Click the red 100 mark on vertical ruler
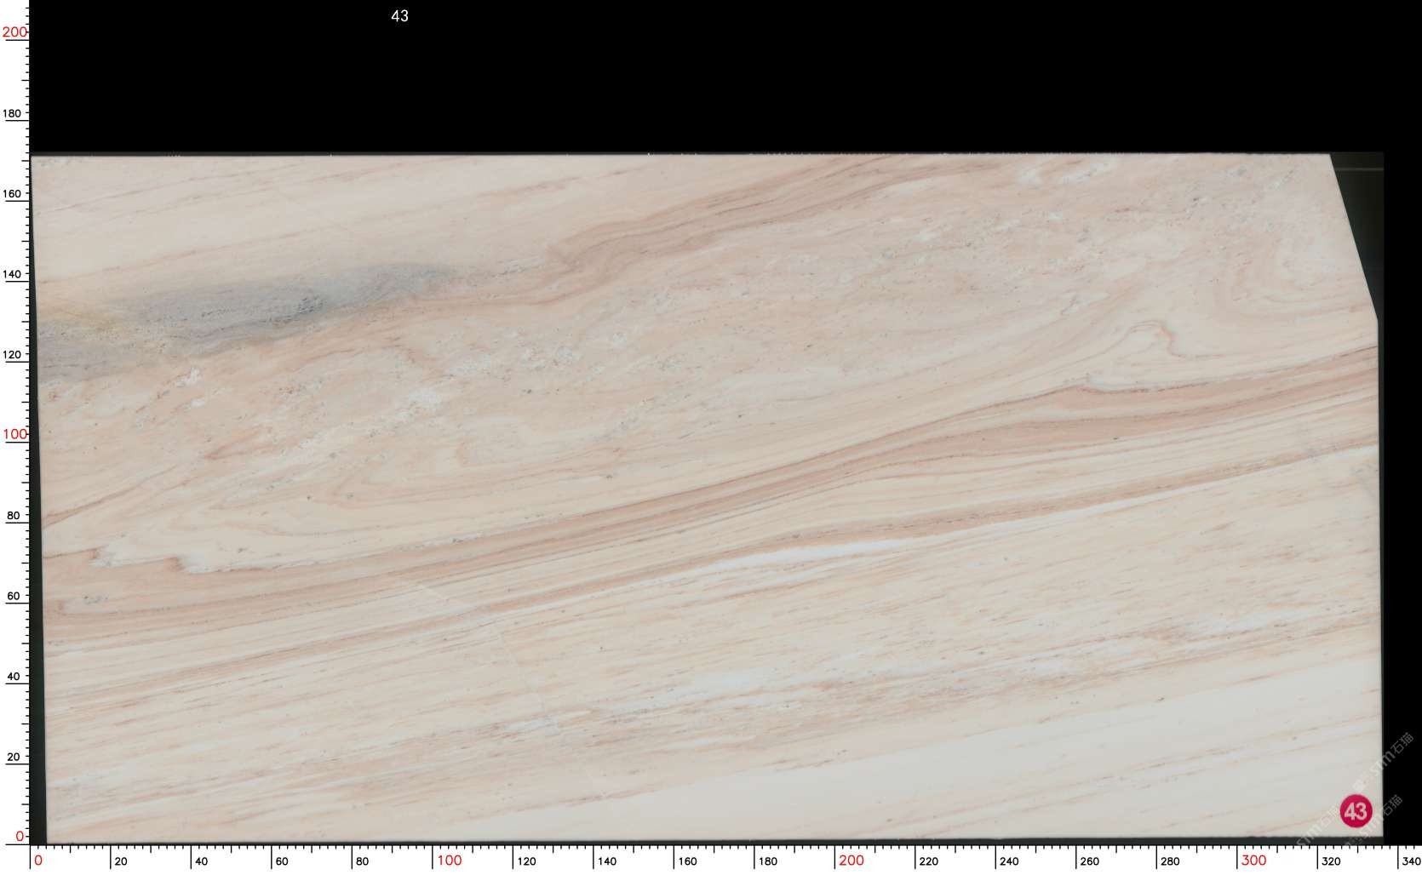Screen dimensions: 1422x875 click(x=14, y=434)
